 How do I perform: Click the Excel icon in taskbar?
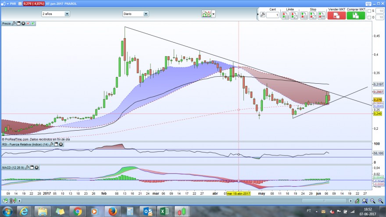point(164,211)
